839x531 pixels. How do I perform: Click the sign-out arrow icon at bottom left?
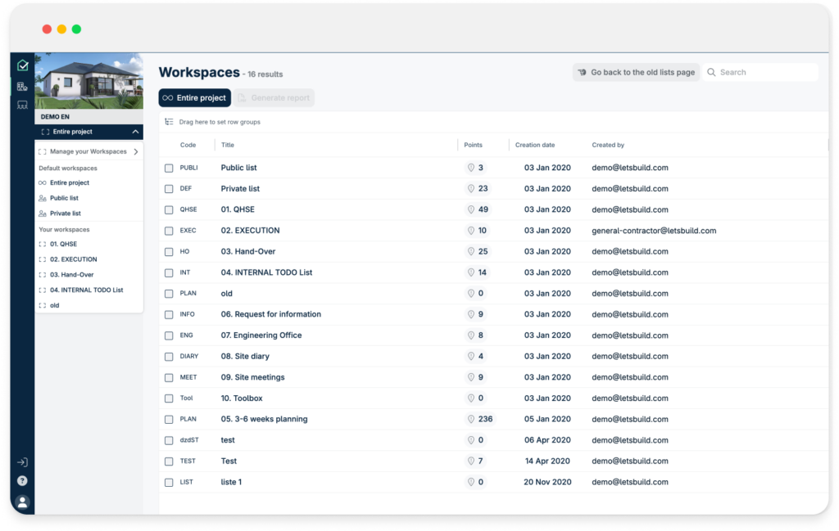coord(22,461)
